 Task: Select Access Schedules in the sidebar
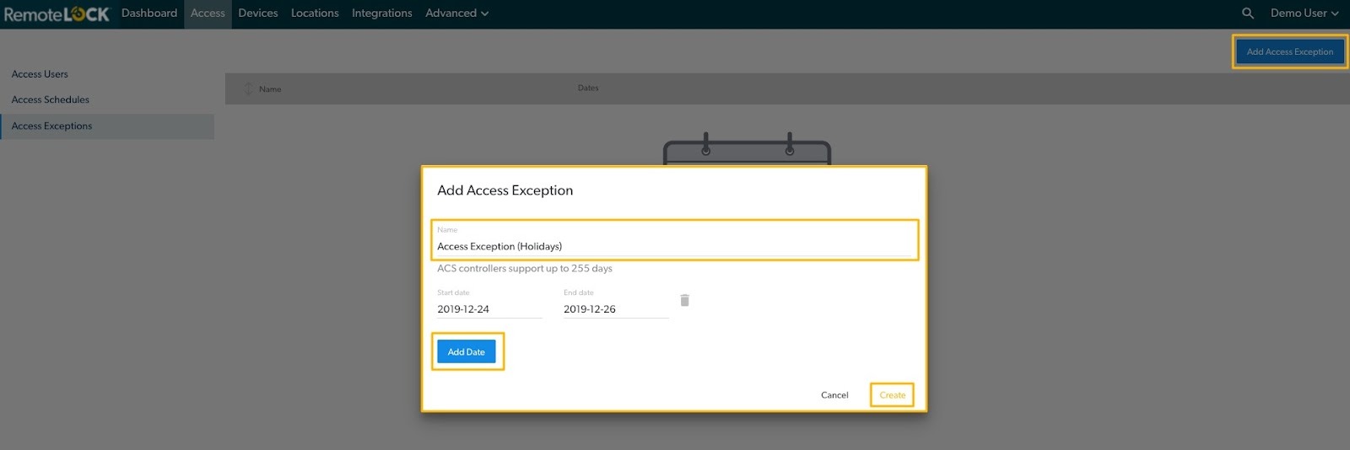51,99
